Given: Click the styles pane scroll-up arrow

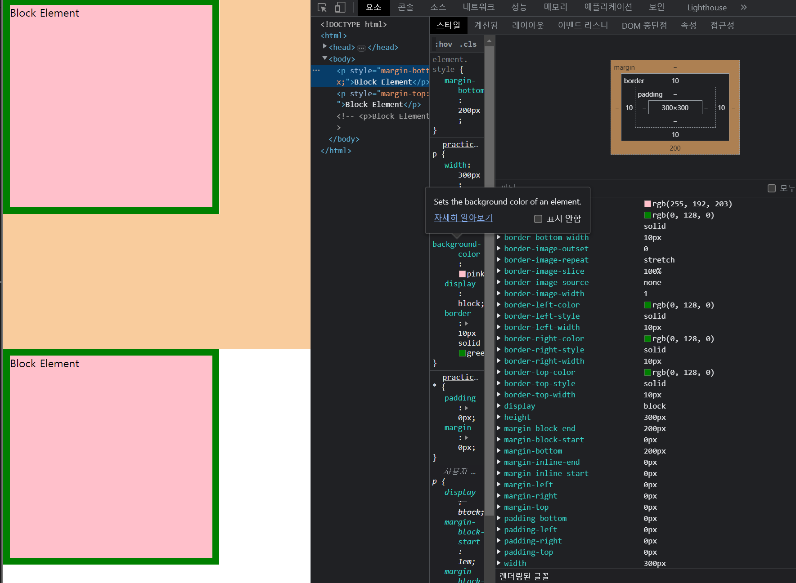Looking at the screenshot, I should (x=489, y=41).
